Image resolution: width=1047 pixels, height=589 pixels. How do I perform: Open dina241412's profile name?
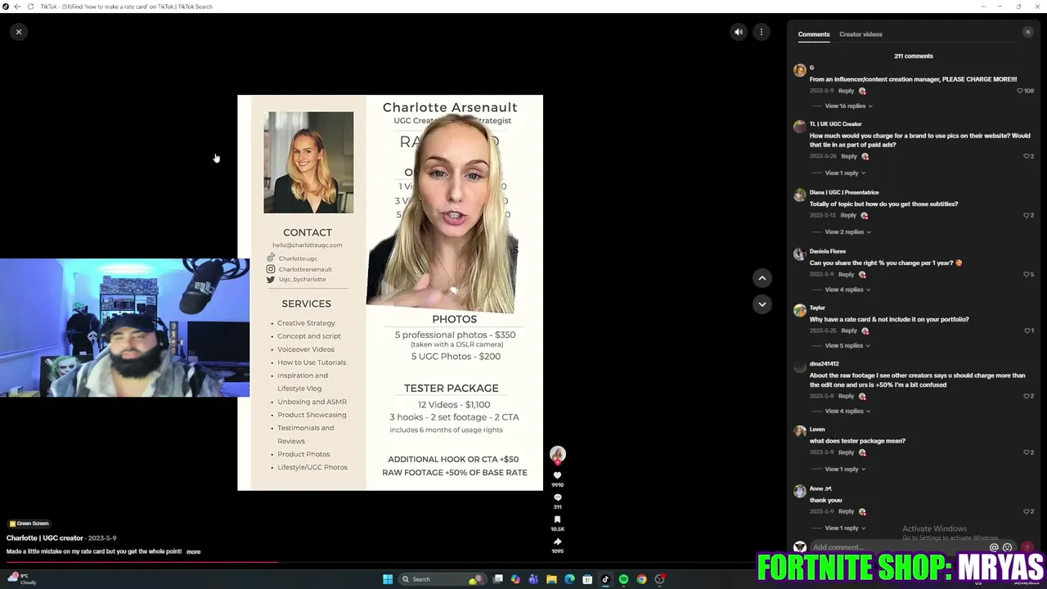click(825, 364)
